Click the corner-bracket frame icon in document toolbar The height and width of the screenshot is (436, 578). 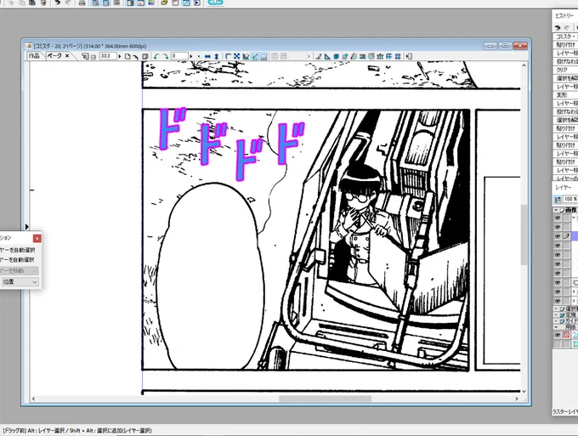pyautogui.click(x=228, y=56)
